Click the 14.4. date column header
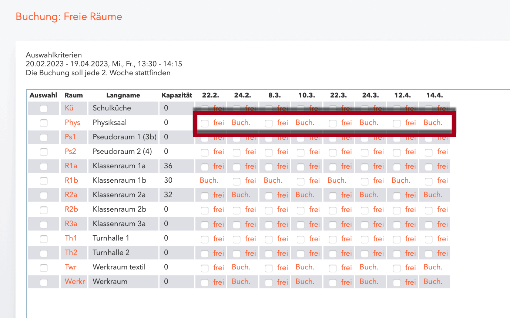Viewport: 510px width, 318px height. coord(434,95)
